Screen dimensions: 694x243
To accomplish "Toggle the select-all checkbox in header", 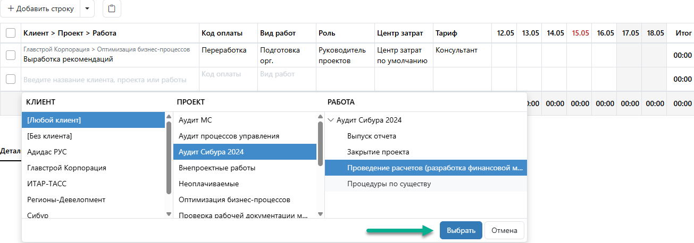I will point(11,33).
